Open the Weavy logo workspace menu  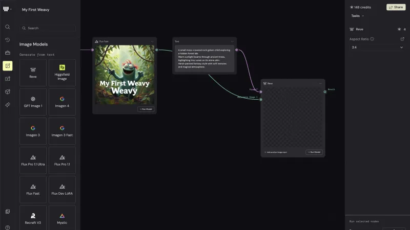(7, 9)
